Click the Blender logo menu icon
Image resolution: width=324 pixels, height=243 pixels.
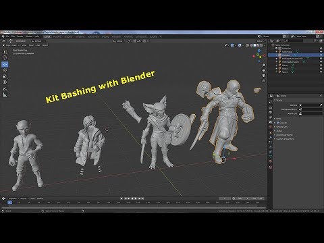coord(3,36)
